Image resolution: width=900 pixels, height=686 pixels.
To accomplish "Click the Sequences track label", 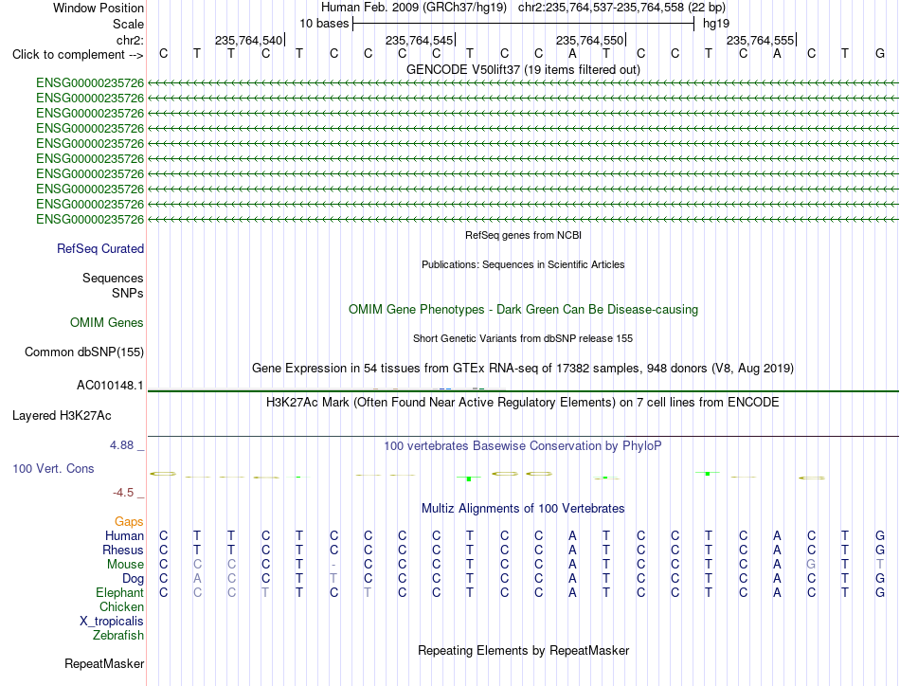I will [113, 278].
